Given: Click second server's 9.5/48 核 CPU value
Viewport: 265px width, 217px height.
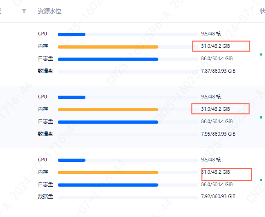Looking at the screenshot, I should coord(211,97).
